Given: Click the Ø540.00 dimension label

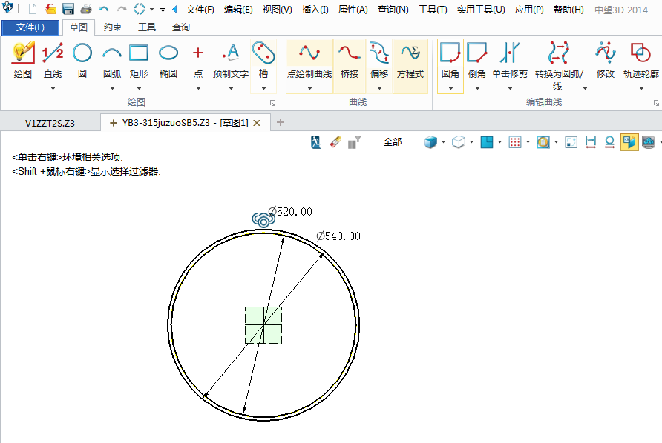Looking at the screenshot, I should (338, 236).
